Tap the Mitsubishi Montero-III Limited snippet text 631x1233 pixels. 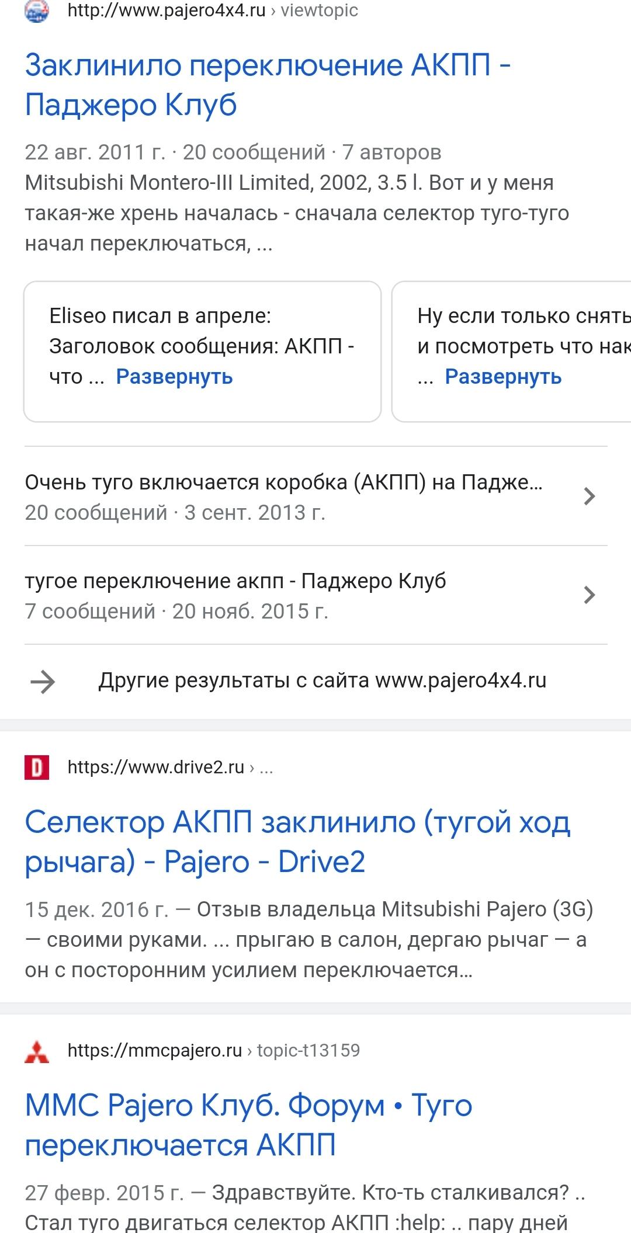tap(297, 213)
